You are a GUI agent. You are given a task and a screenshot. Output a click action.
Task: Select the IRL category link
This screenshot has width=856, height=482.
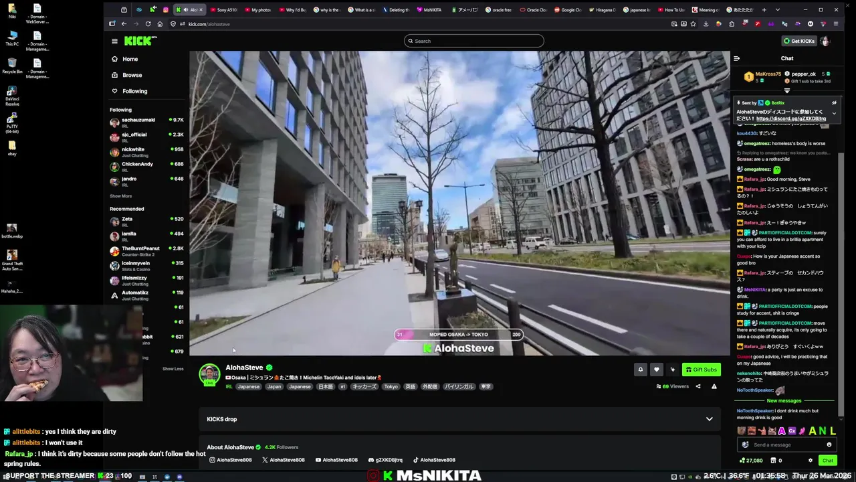(x=229, y=386)
